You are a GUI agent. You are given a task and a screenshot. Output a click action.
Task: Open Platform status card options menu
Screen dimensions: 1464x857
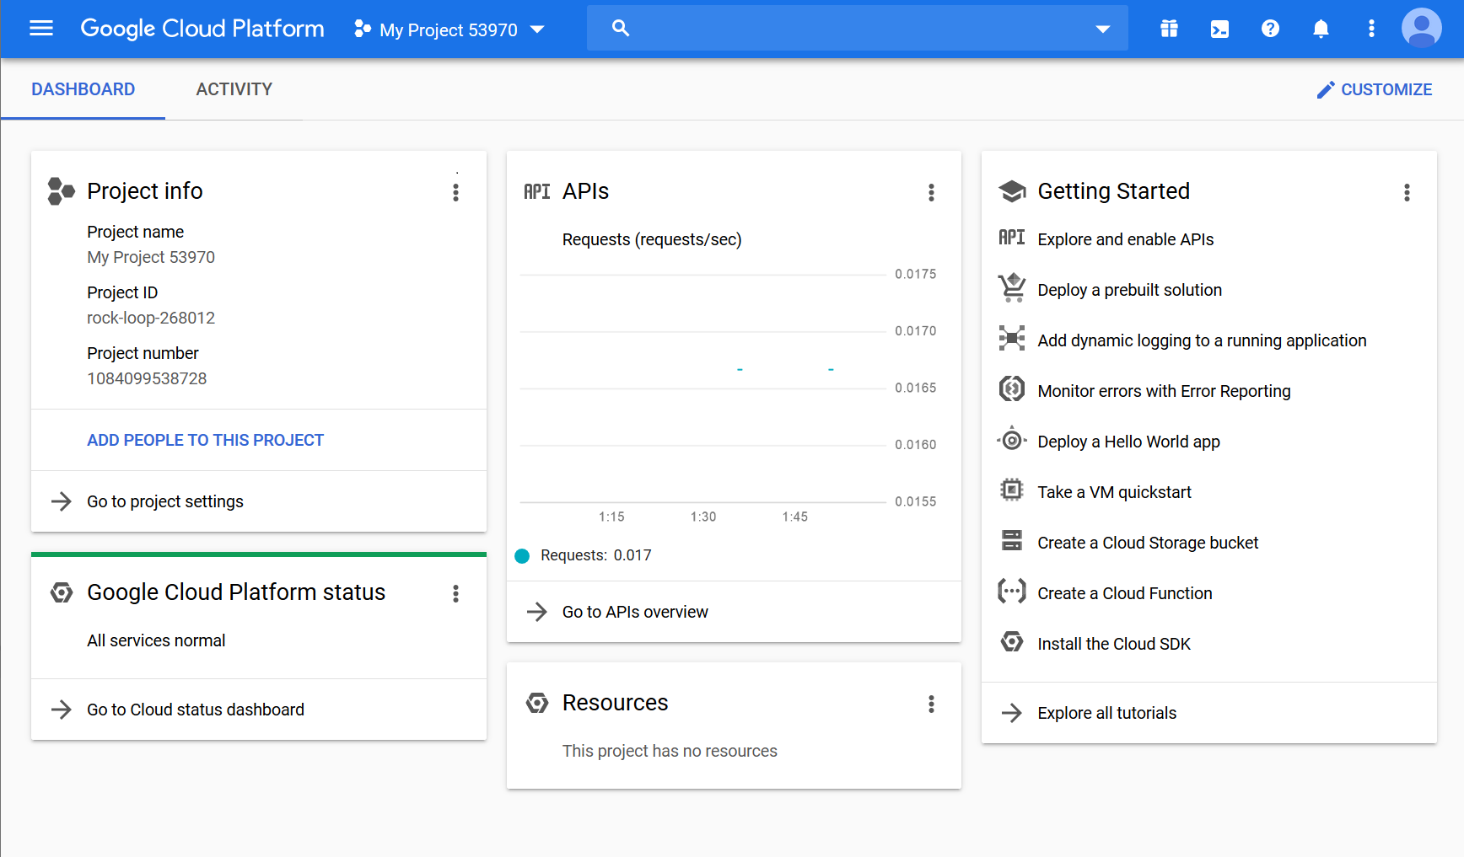[x=455, y=594]
